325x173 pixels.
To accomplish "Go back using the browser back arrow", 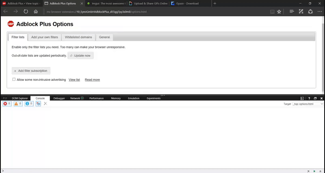I will pyautogui.click(x=6, y=12).
